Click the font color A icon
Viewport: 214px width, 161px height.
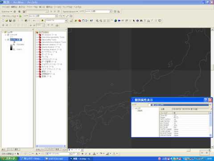point(94,153)
